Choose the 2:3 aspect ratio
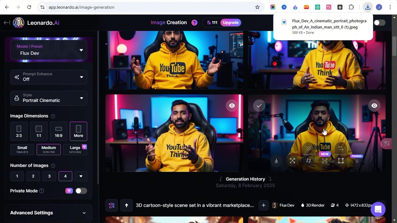This screenshot has height=223, width=397. (19, 131)
